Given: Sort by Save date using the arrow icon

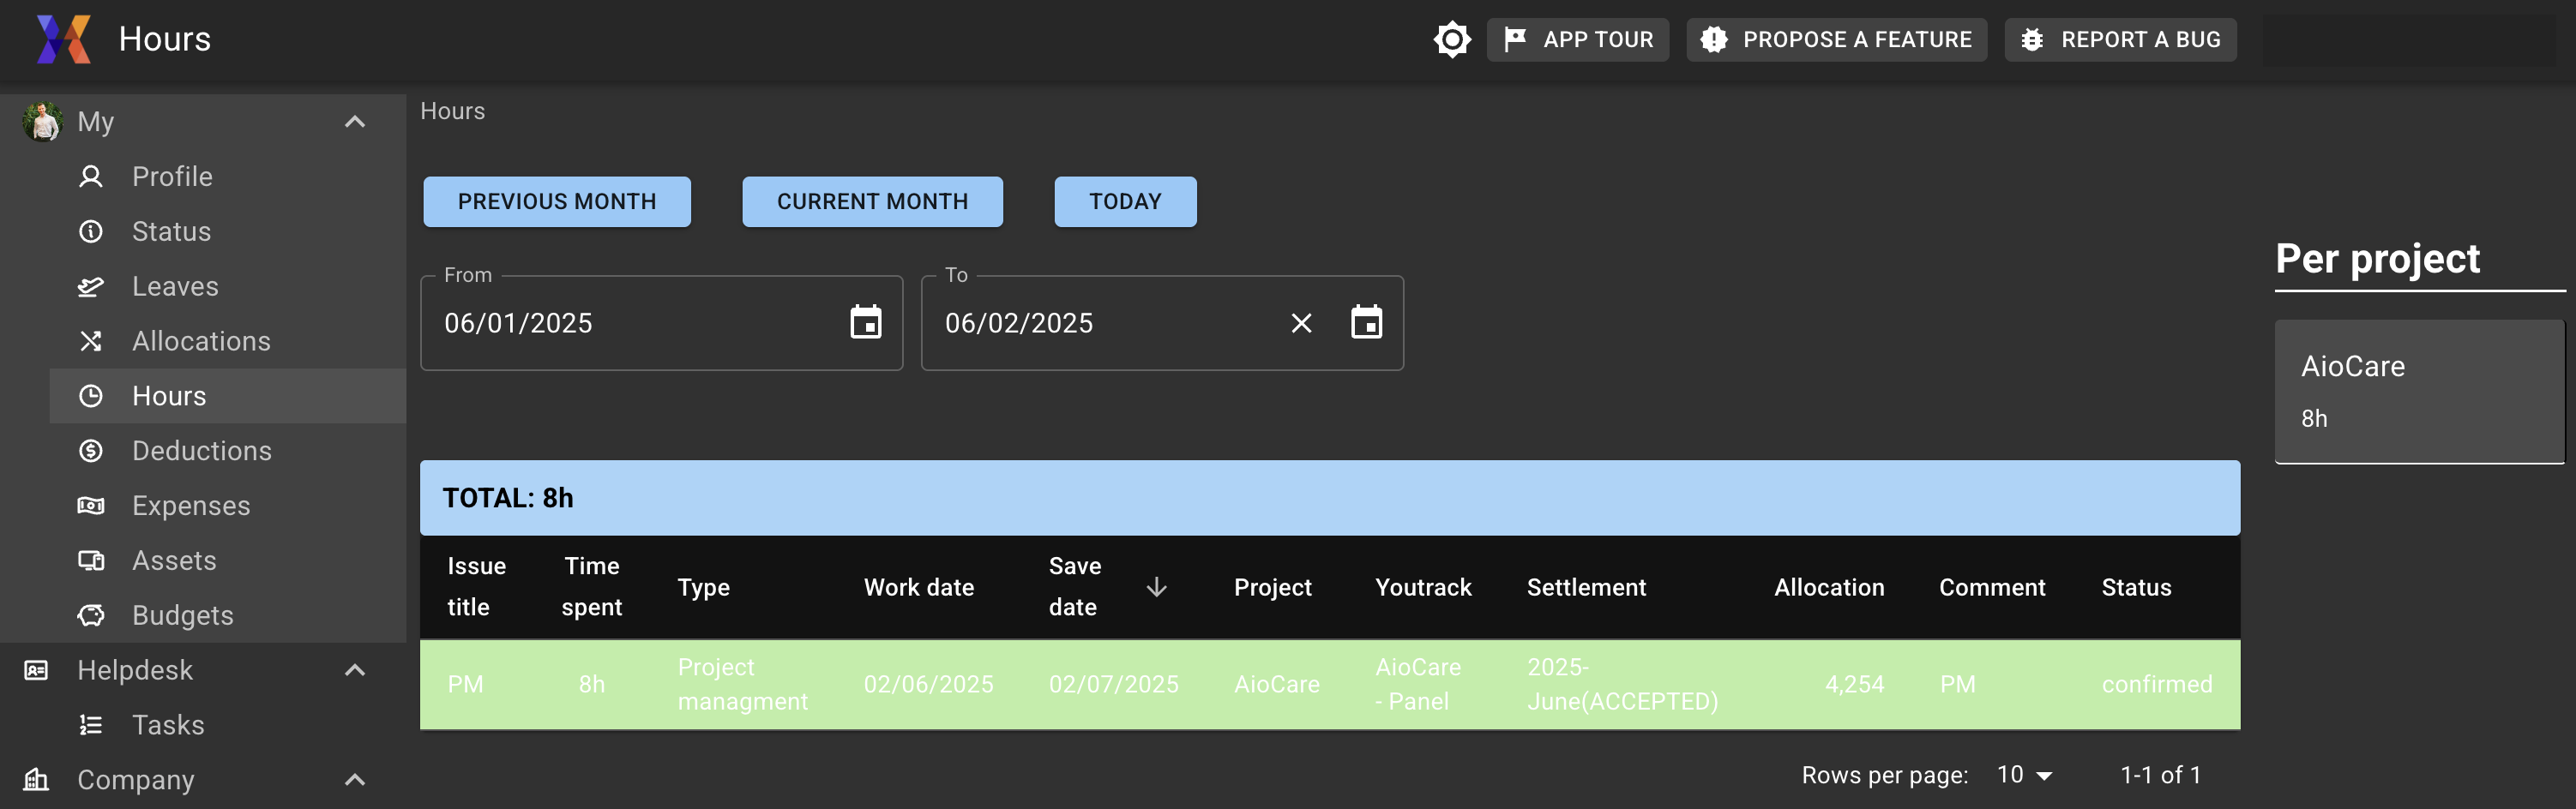Looking at the screenshot, I should pyautogui.click(x=1156, y=587).
